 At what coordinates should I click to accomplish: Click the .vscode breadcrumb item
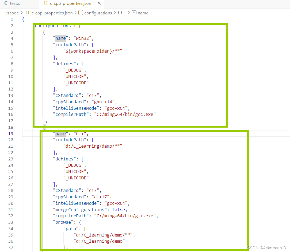(12, 13)
